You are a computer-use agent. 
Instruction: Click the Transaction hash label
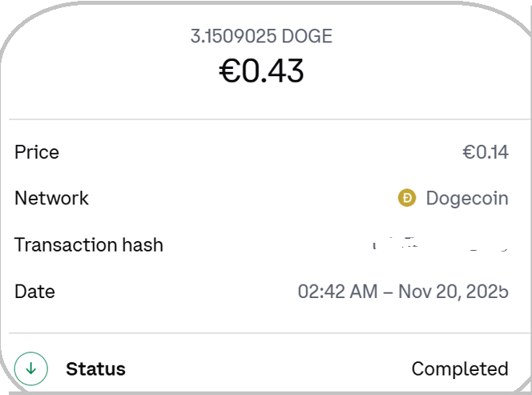pos(88,244)
